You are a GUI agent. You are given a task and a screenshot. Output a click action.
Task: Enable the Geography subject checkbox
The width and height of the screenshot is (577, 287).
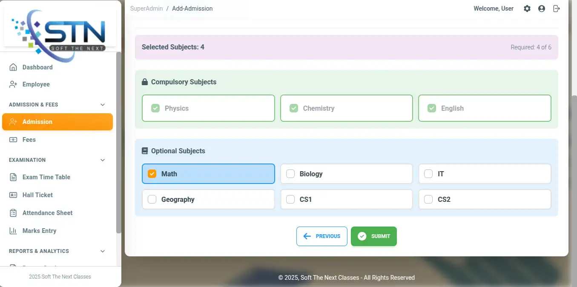[152, 199]
